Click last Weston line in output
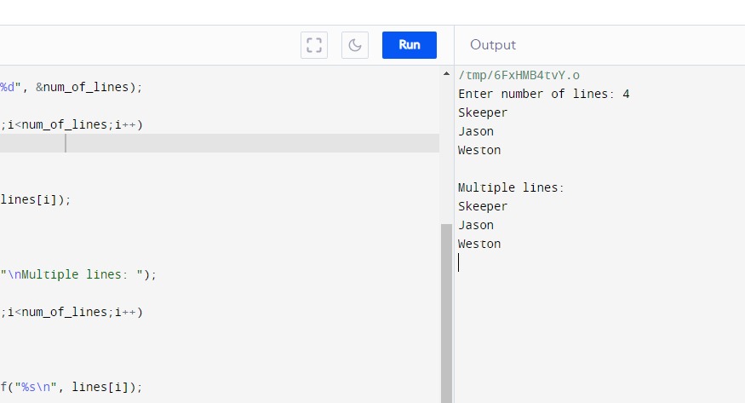The image size is (745, 403). [x=479, y=244]
